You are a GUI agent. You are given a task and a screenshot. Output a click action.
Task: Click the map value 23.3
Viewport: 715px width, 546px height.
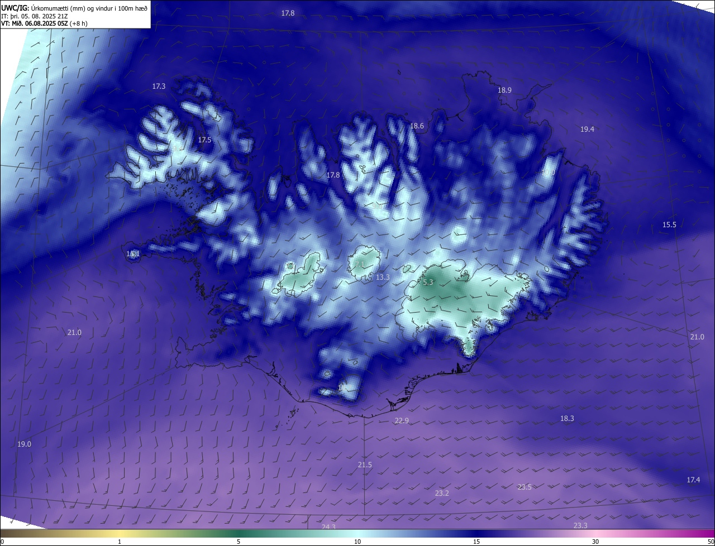click(x=580, y=525)
